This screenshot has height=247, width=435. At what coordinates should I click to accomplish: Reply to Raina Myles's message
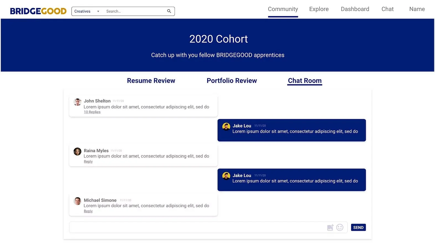pyautogui.click(x=88, y=162)
